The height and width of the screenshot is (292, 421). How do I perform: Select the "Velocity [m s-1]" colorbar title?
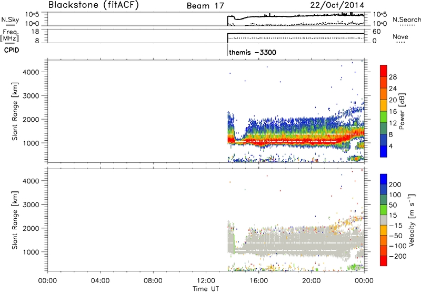pyautogui.click(x=412, y=220)
